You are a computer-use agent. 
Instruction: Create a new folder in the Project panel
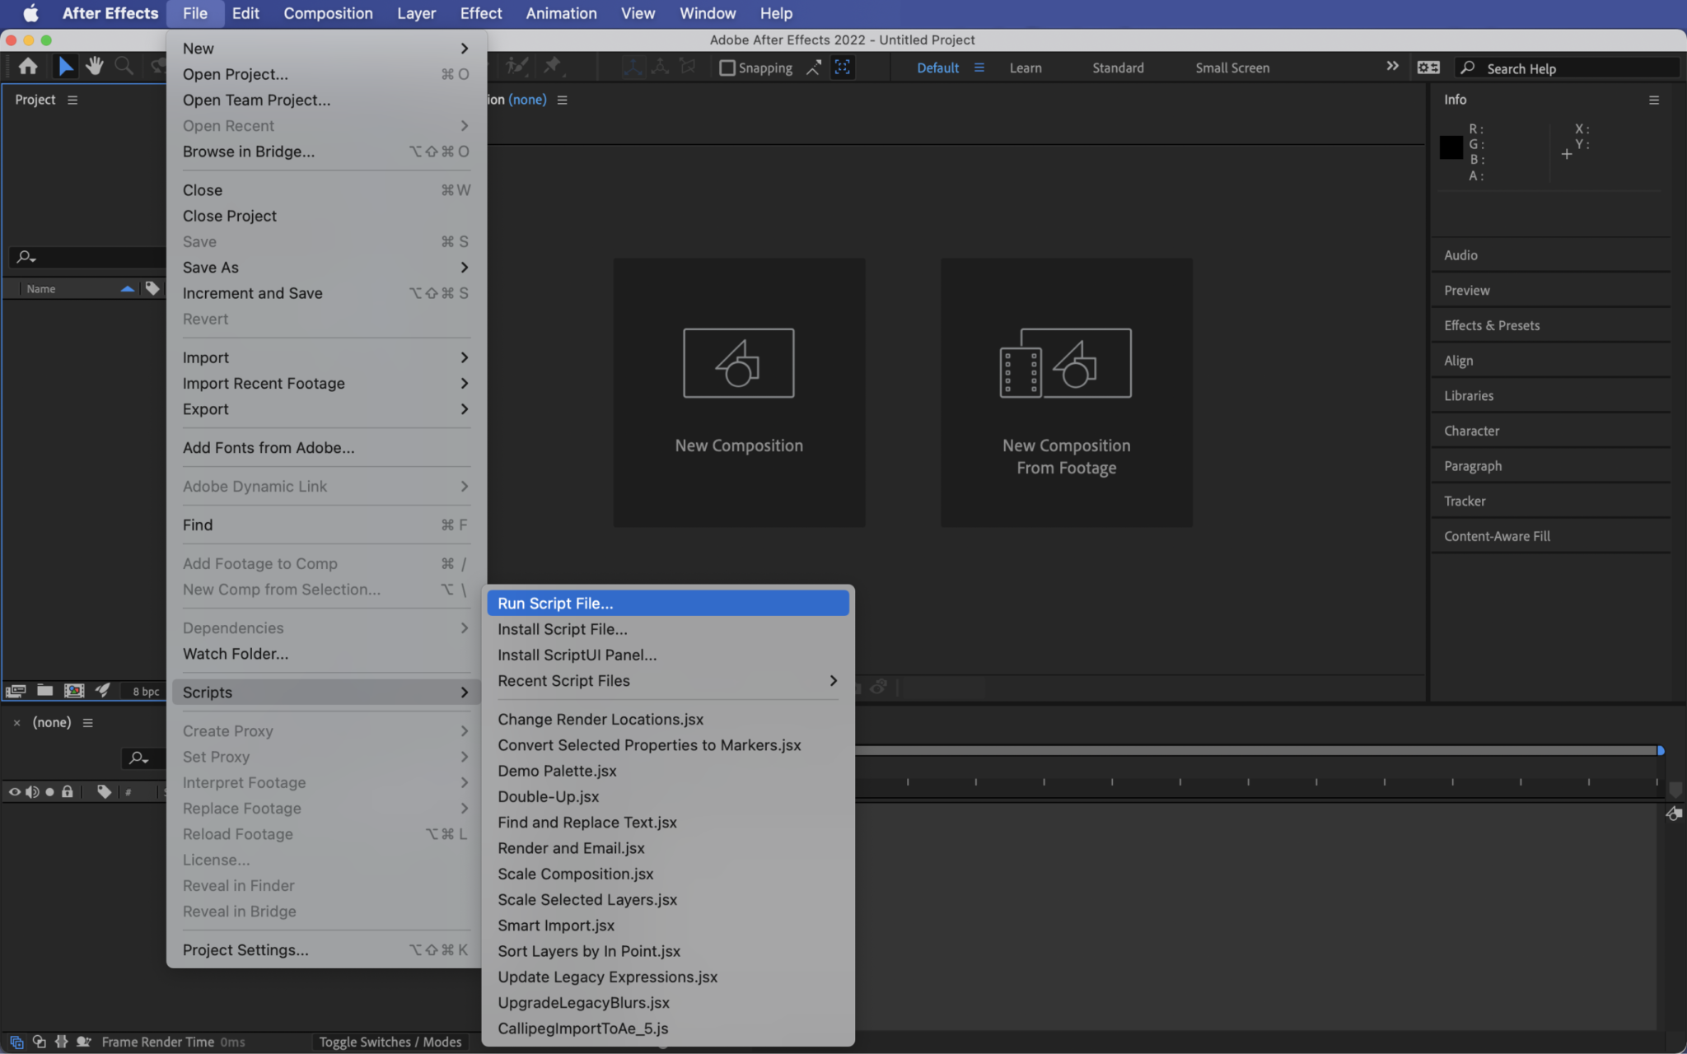(45, 692)
